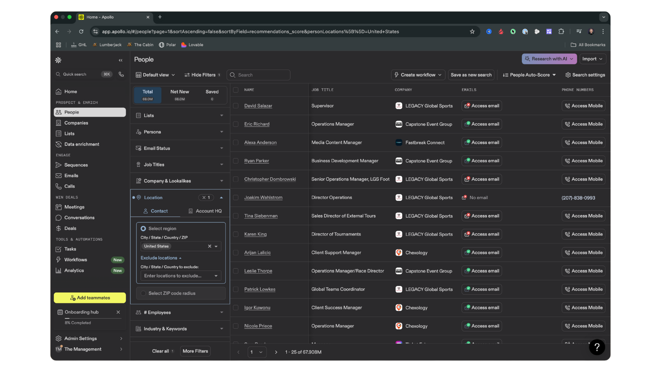
Task: Reload the browser page
Action: point(81,31)
